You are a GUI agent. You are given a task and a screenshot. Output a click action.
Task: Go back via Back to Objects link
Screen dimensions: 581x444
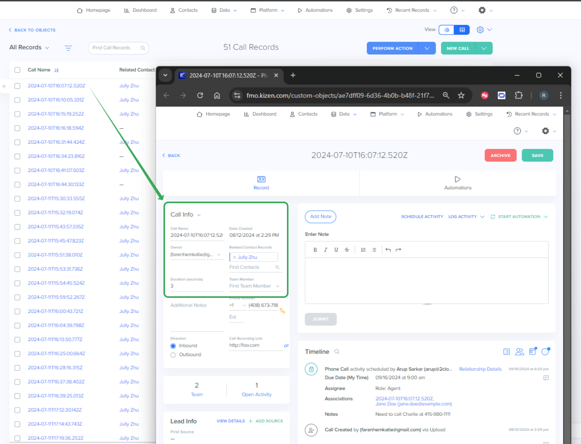tap(32, 30)
